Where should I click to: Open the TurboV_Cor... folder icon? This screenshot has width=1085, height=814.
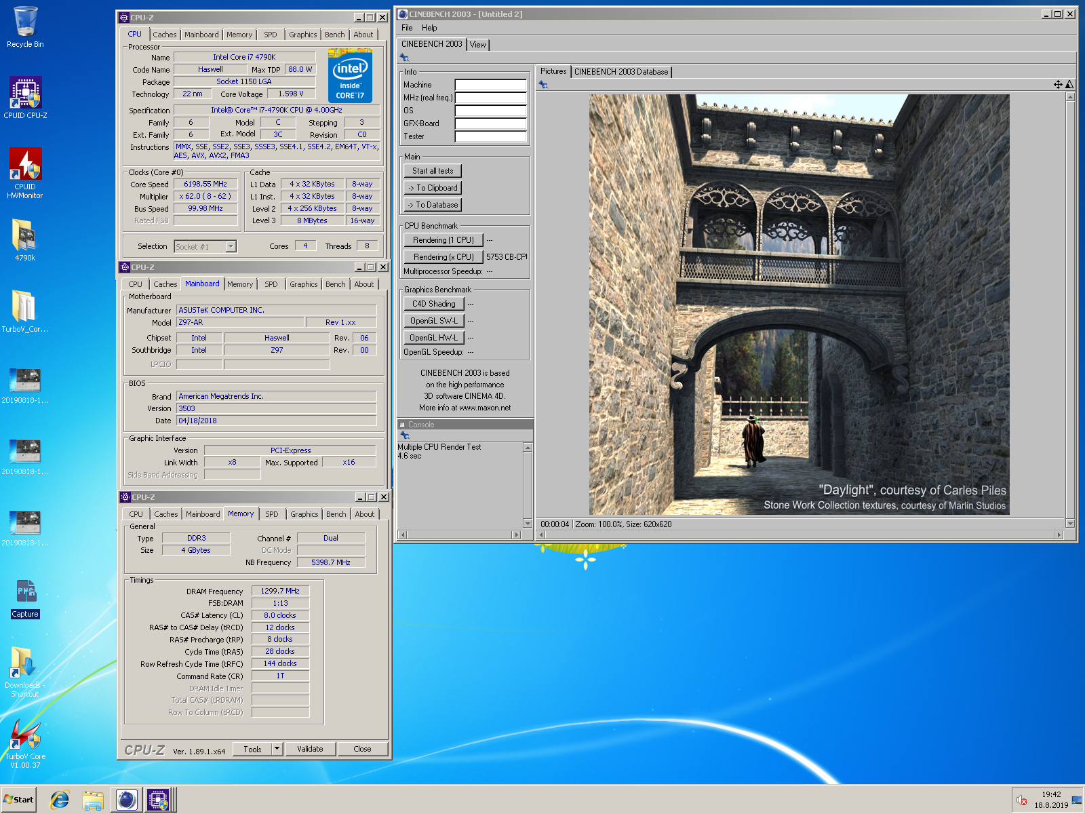click(x=25, y=311)
